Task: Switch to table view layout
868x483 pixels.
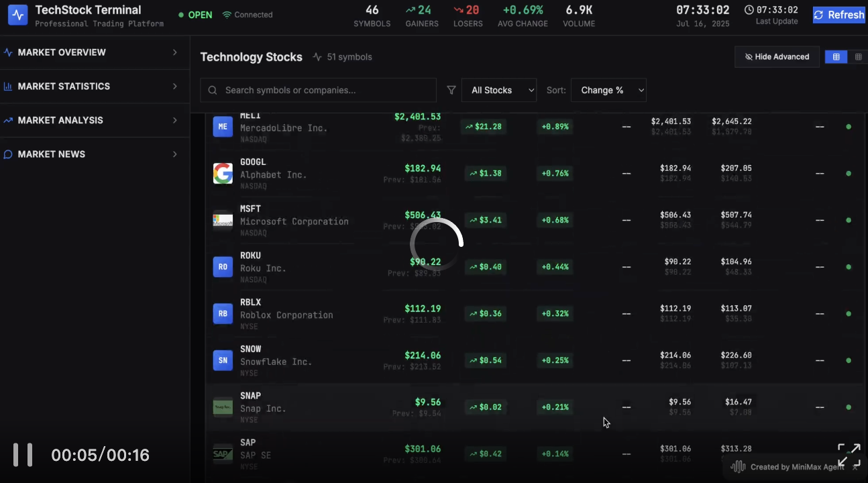Action: [836, 57]
